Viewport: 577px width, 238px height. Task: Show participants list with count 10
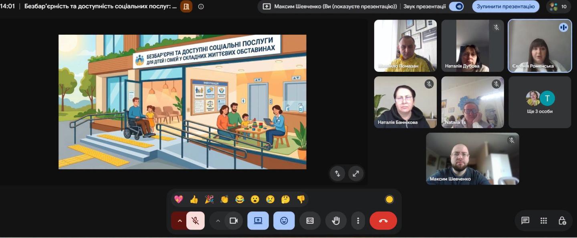[x=559, y=6]
